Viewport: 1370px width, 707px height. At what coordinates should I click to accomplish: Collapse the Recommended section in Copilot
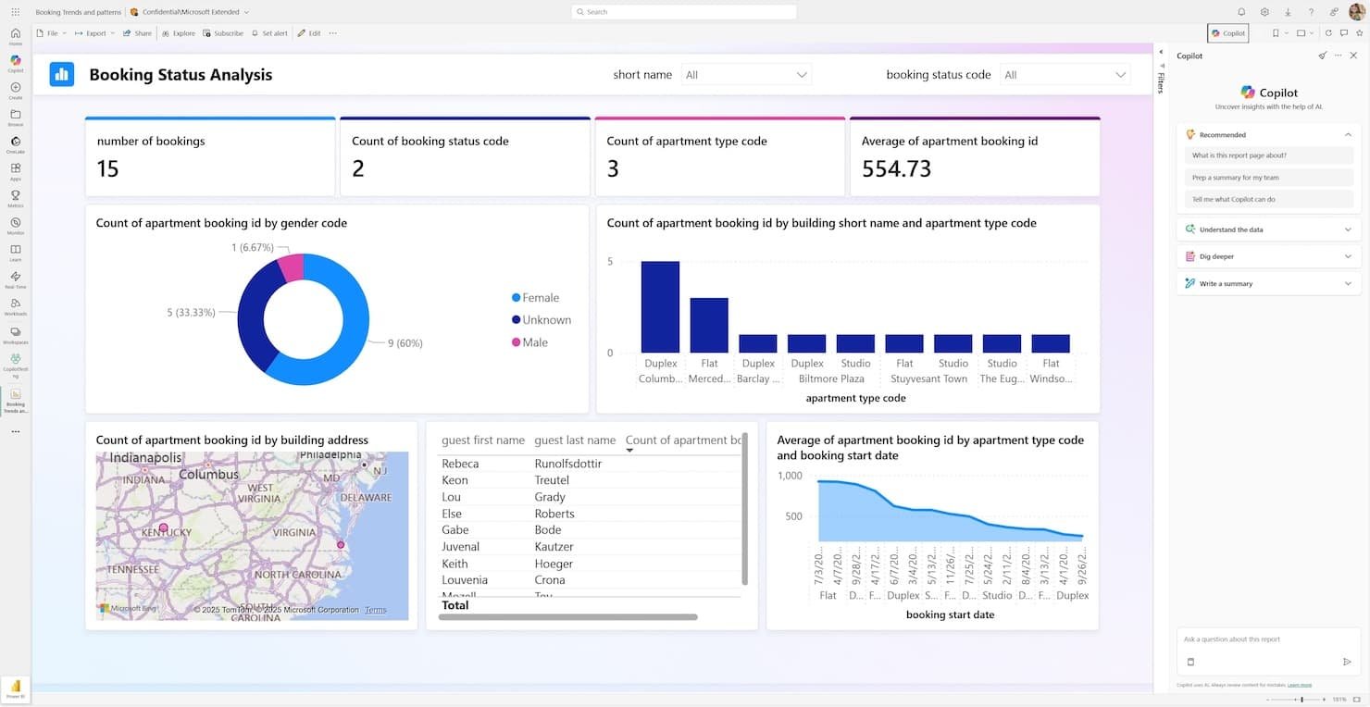pyautogui.click(x=1348, y=134)
